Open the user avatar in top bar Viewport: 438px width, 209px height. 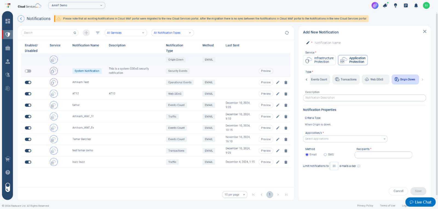pyautogui.click(x=426, y=5)
